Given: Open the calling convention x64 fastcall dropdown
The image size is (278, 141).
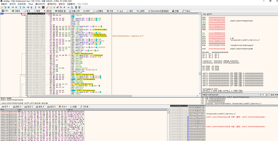Looking at the screenshot, I should click(232, 95).
